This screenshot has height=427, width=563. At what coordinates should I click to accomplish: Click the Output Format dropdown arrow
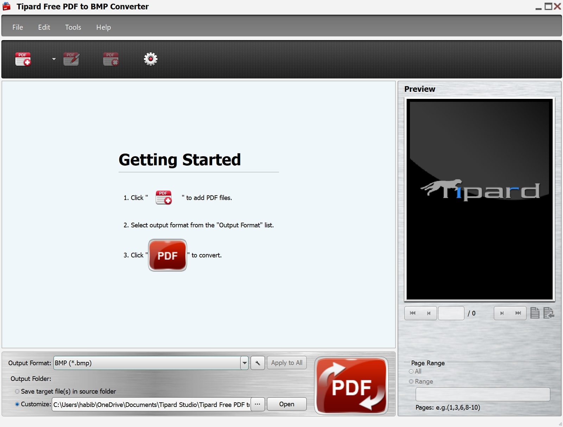[245, 363]
